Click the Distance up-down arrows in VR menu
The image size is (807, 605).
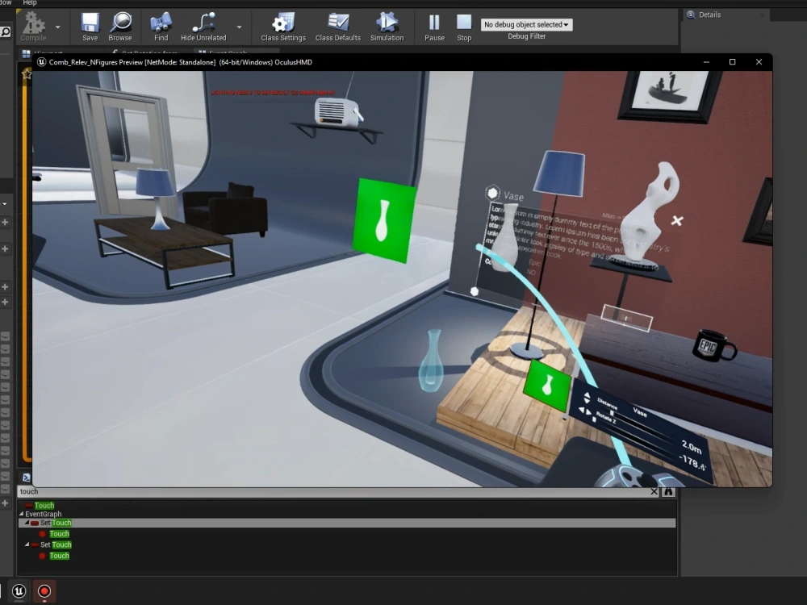coord(587,397)
